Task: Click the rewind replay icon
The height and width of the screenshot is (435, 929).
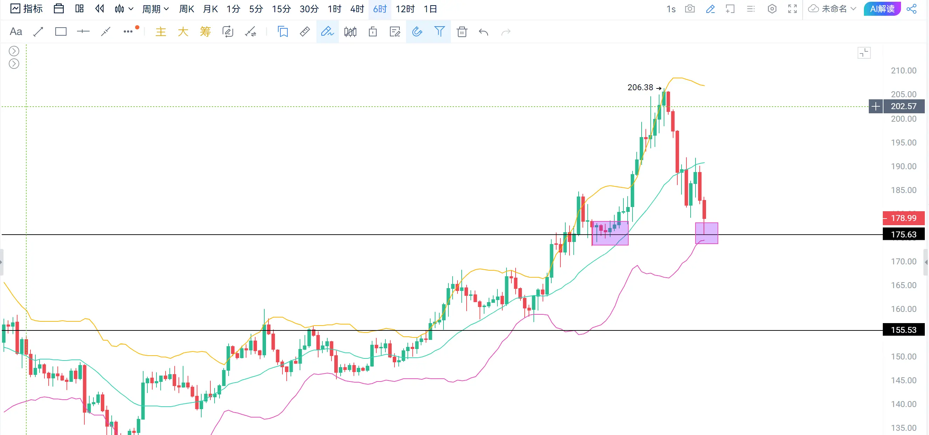Action: pos(99,9)
